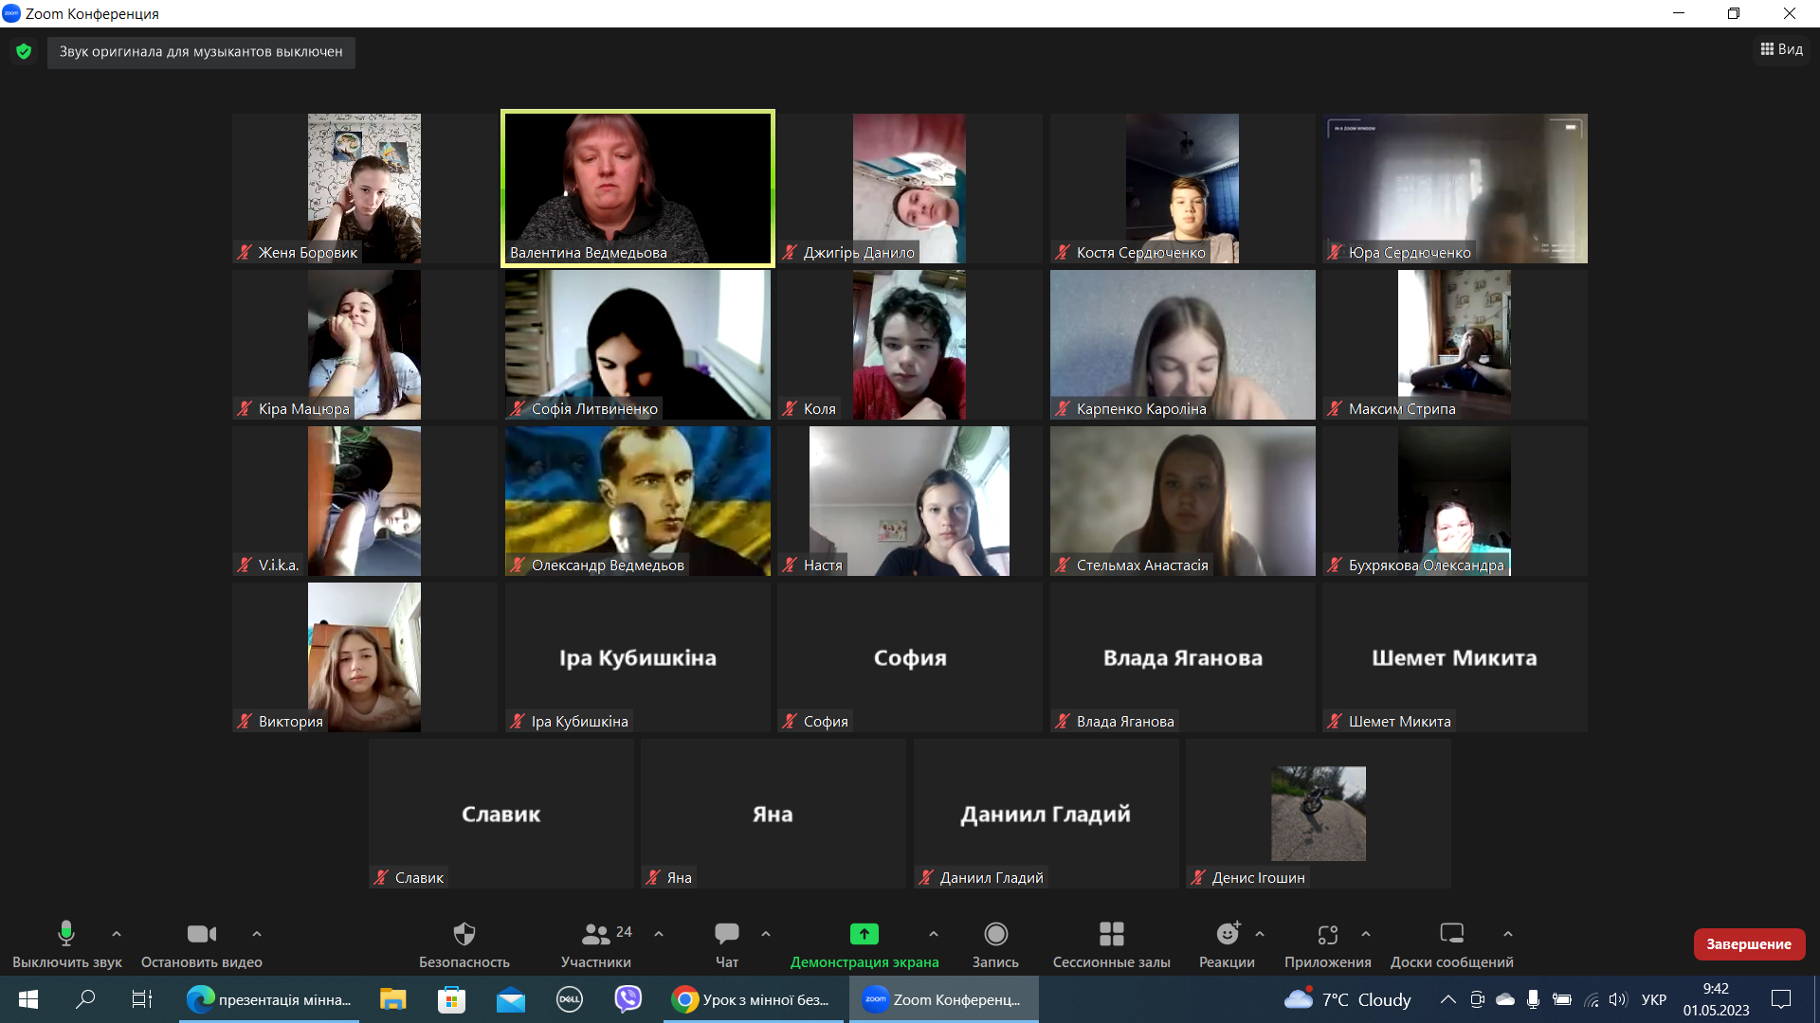Open the Security shield icon
1820x1023 pixels.
[464, 934]
